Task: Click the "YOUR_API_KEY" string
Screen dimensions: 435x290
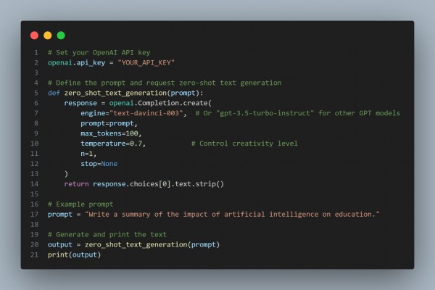Action: click(x=146, y=63)
